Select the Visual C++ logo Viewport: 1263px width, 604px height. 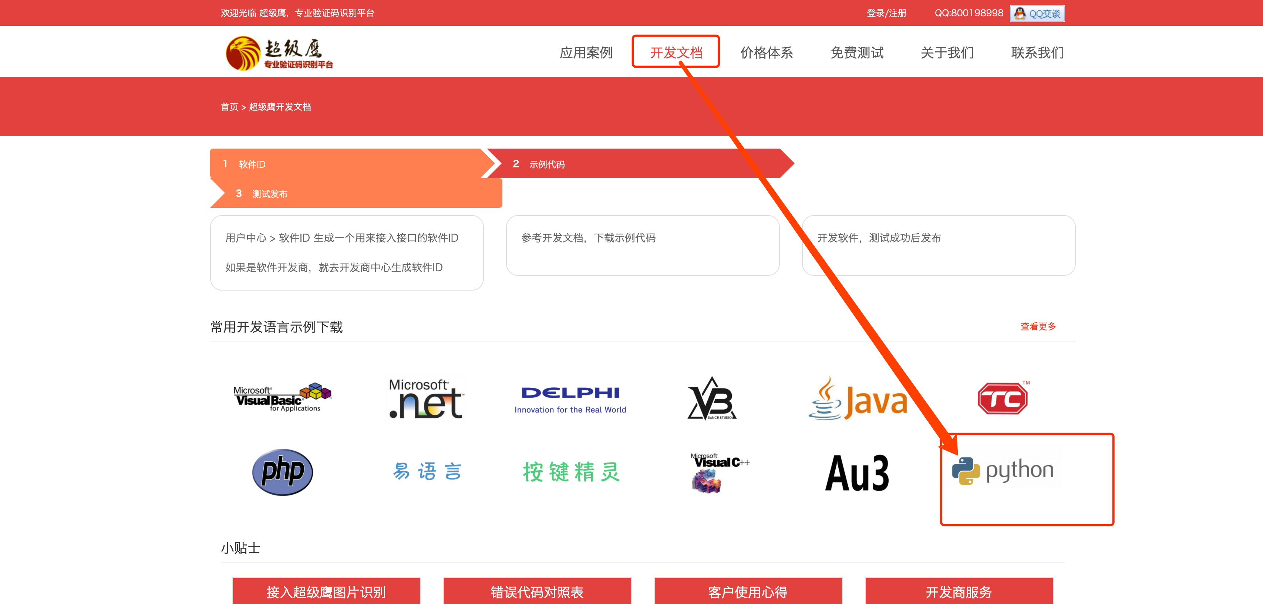coord(719,473)
